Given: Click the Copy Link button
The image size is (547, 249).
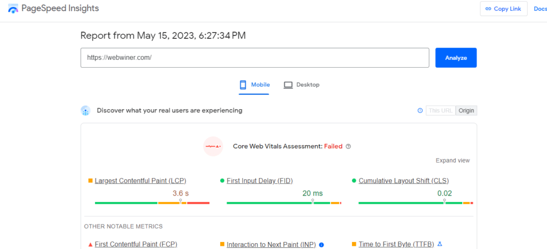Looking at the screenshot, I should coord(503,9).
